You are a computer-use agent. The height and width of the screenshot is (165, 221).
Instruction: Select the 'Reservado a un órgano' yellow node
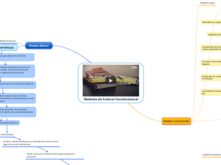tap(211, 22)
